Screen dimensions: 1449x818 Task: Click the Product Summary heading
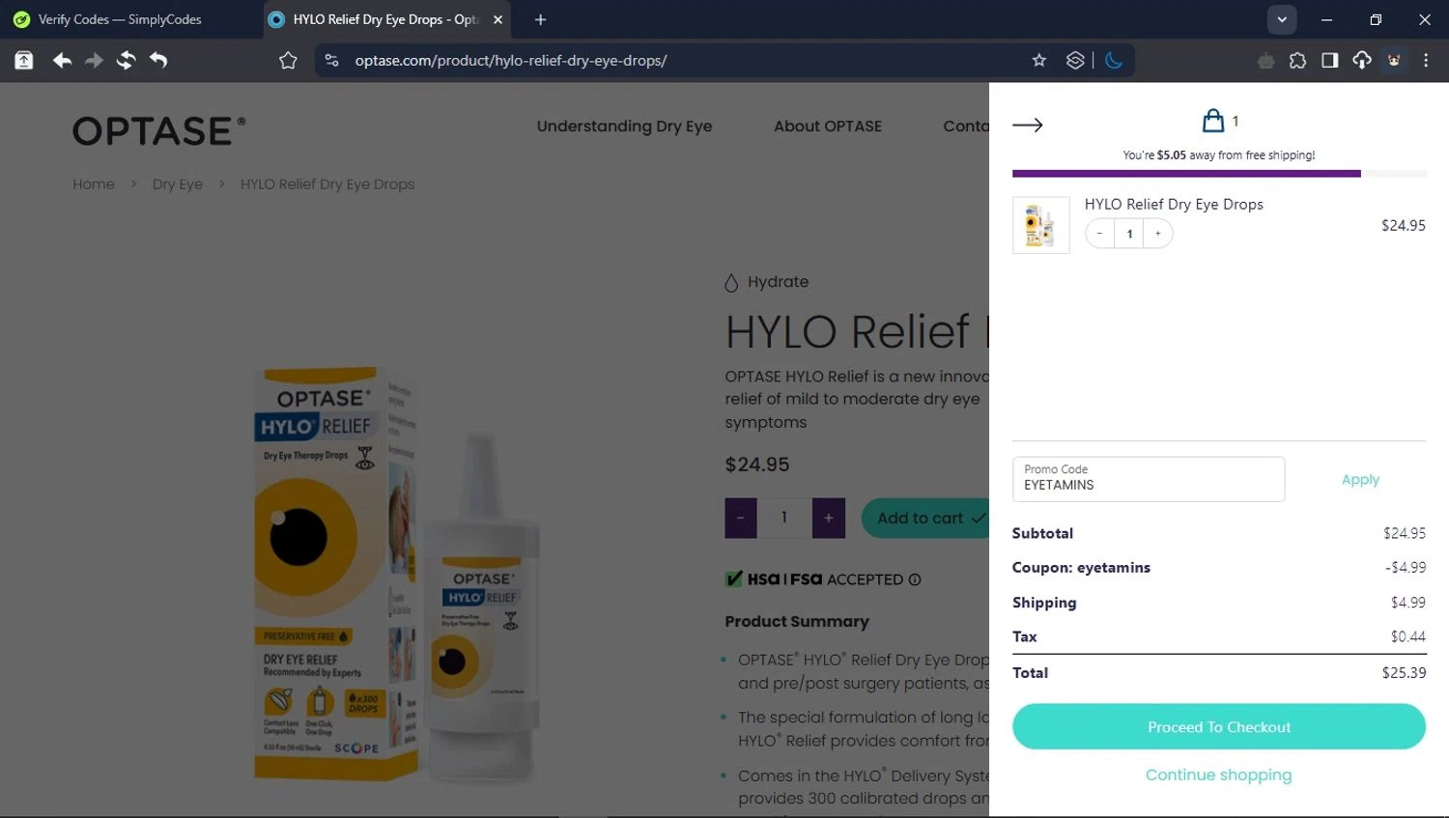point(797,621)
